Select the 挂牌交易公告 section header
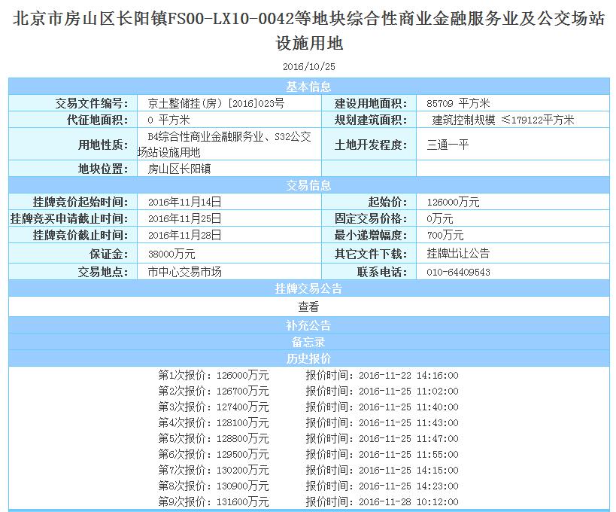This screenshot has height=512, width=616. (x=308, y=288)
